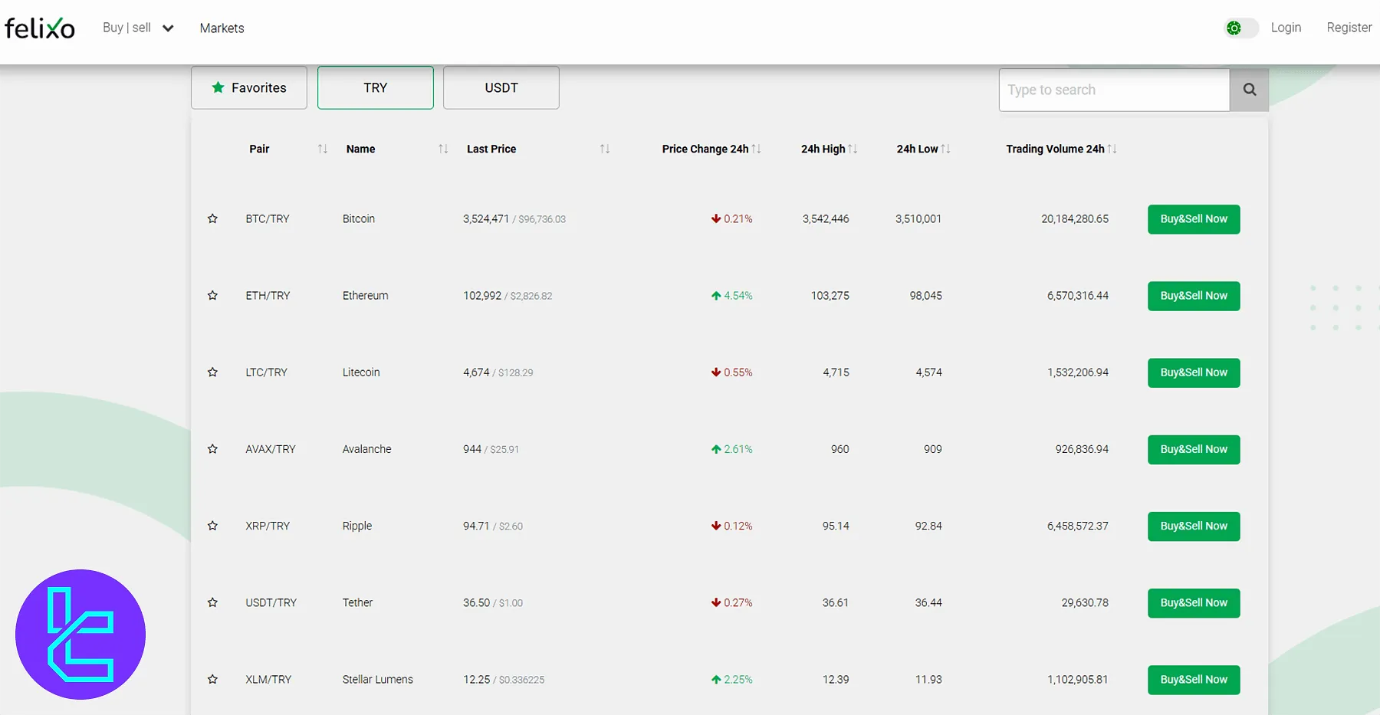The image size is (1380, 715).
Task: Select the USDT/TRY pair text
Action: (271, 602)
